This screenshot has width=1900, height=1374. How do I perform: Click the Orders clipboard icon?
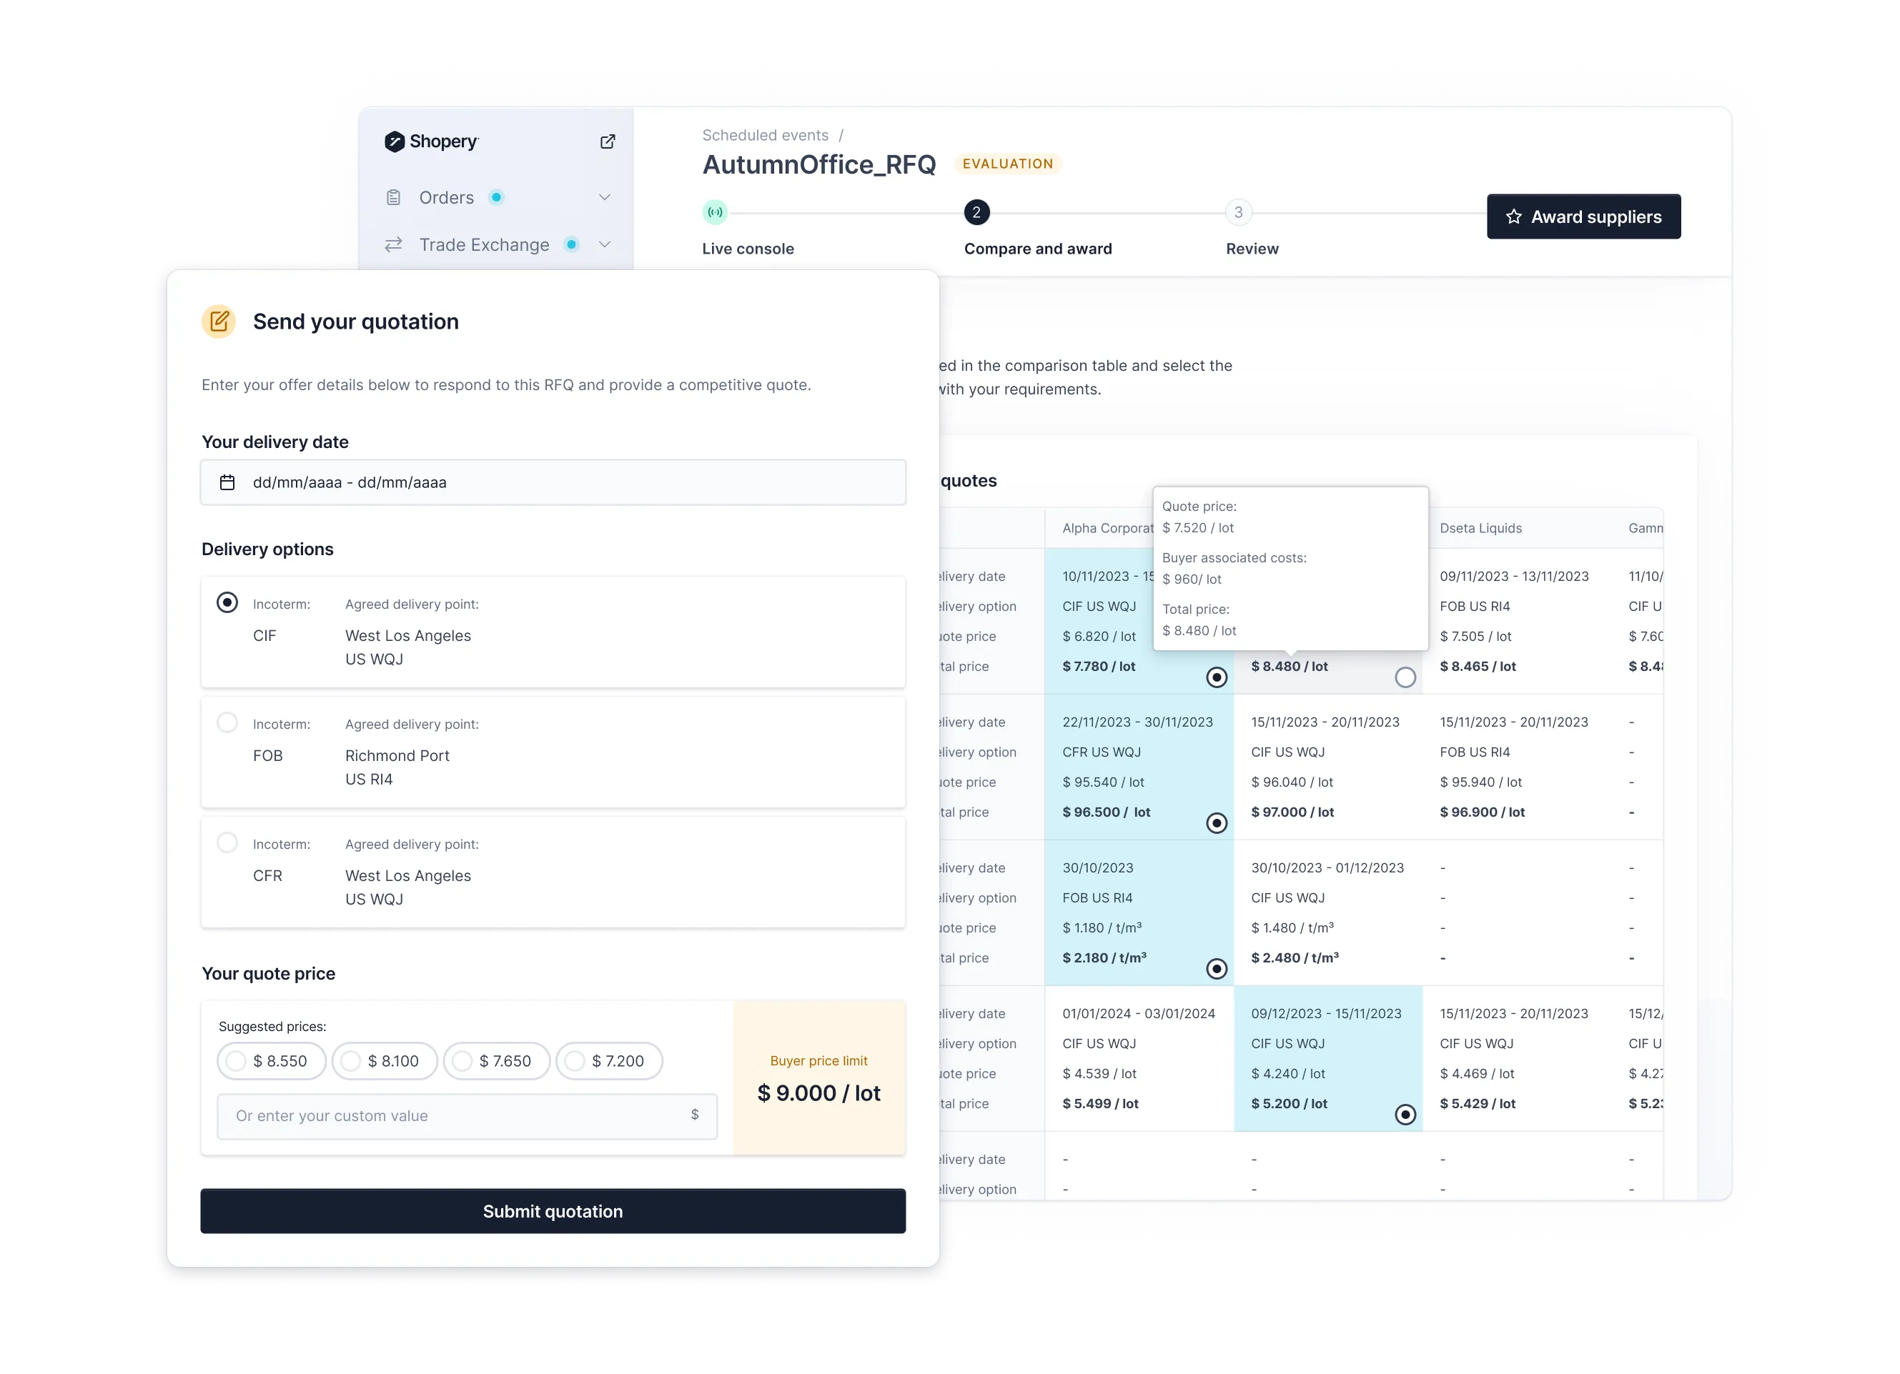click(394, 196)
